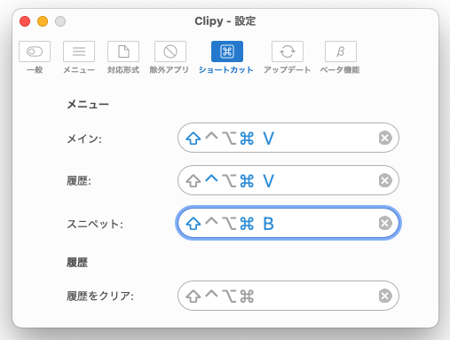Minimize the Clipy settings window
Screen dimensions: 450x340
point(43,21)
